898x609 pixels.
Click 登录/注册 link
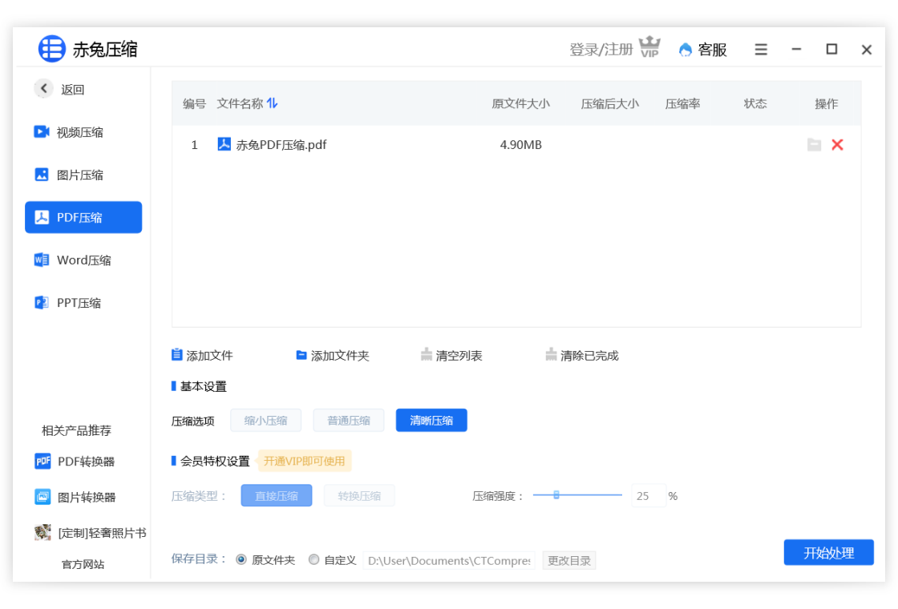tap(601, 50)
